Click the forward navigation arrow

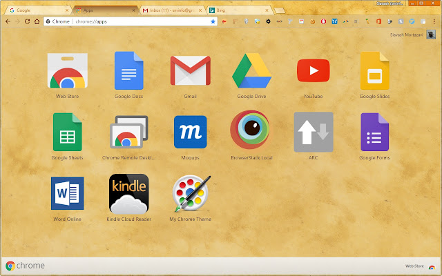17,21
